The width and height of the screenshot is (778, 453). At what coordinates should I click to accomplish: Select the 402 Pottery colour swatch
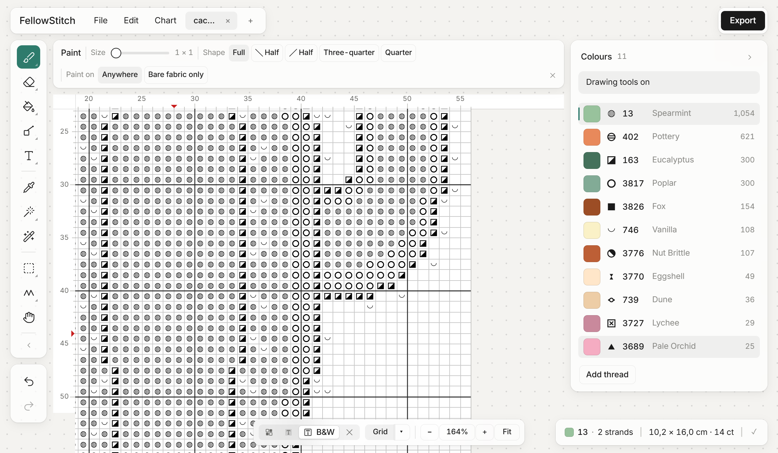pos(592,137)
